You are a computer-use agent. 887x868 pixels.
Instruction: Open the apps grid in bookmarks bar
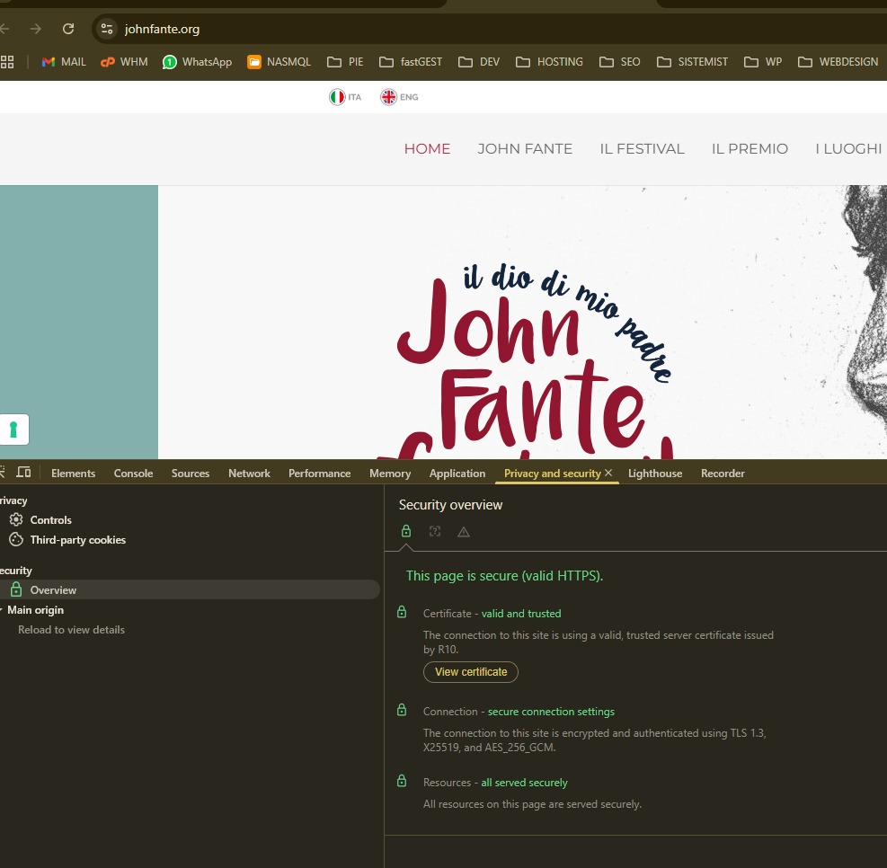(x=7, y=62)
